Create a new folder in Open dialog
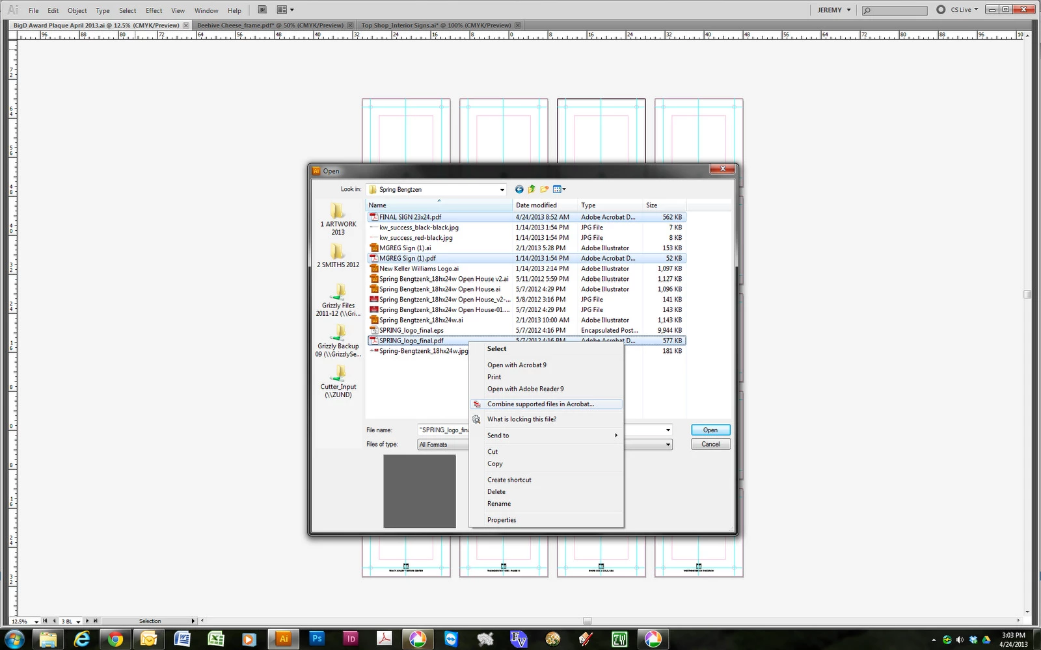 point(544,189)
